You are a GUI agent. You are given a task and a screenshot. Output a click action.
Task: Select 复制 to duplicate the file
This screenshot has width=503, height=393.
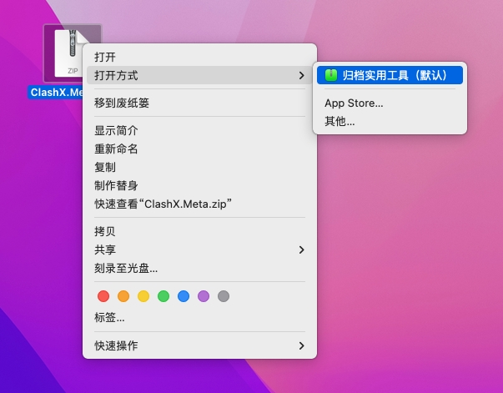point(105,167)
